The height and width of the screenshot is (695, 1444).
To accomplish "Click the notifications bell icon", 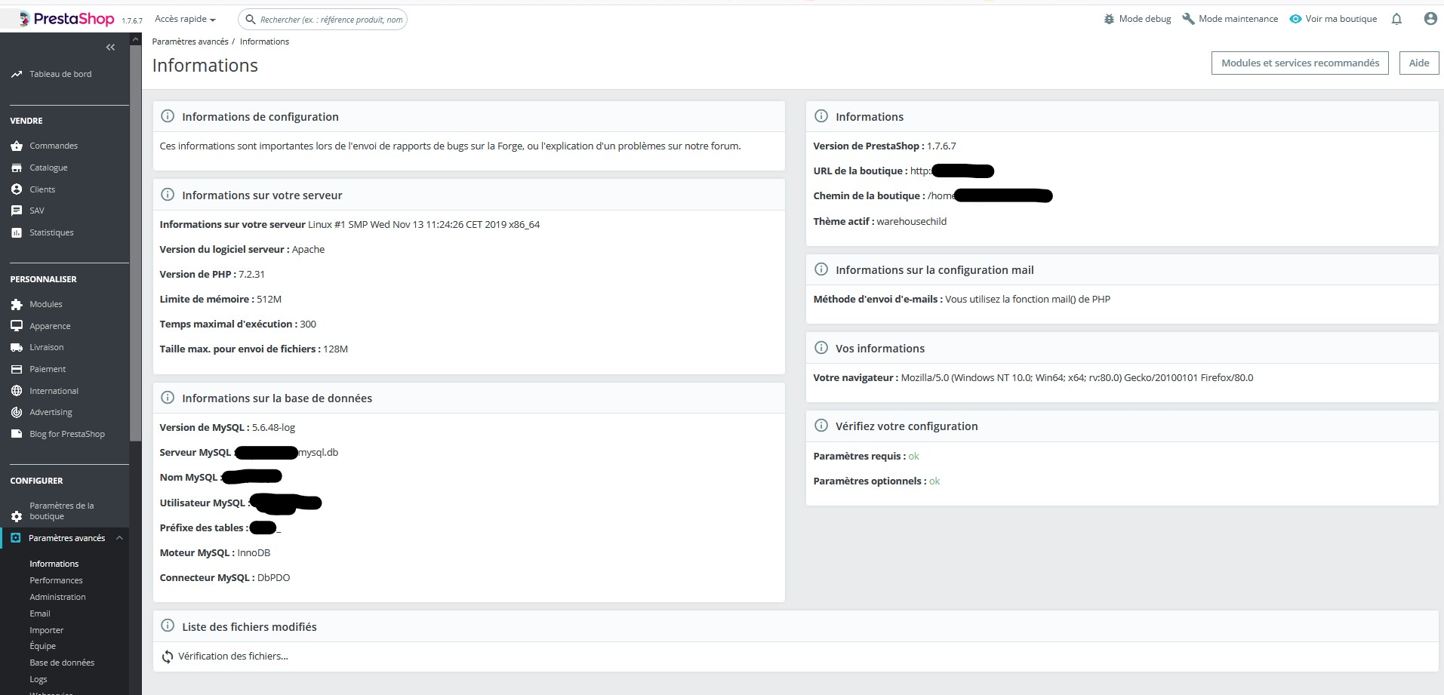I will (x=1396, y=19).
